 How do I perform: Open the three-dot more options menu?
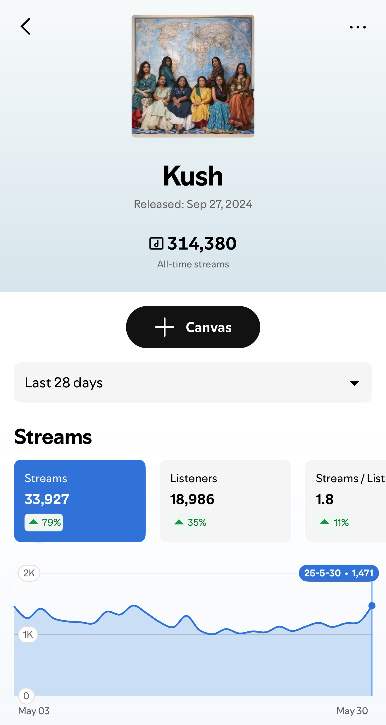click(358, 27)
